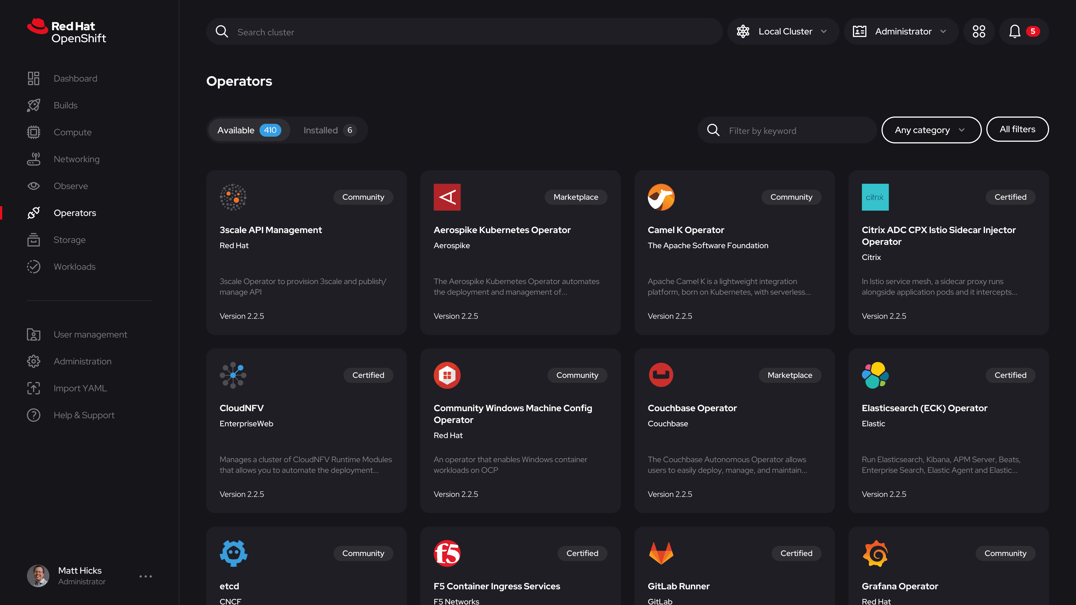Viewport: 1076px width, 605px height.
Task: Click the User management icon
Action: (33, 334)
